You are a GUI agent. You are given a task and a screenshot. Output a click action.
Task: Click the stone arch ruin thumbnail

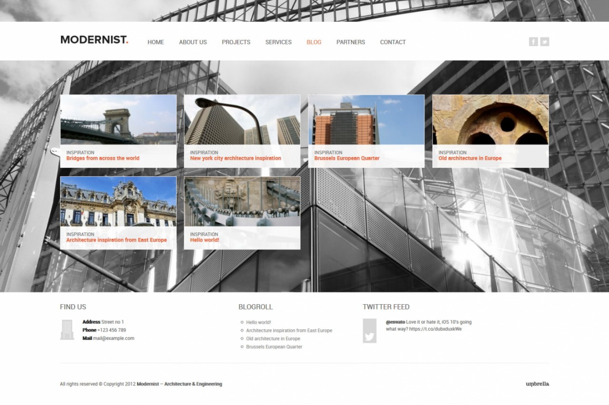pyautogui.click(x=491, y=120)
